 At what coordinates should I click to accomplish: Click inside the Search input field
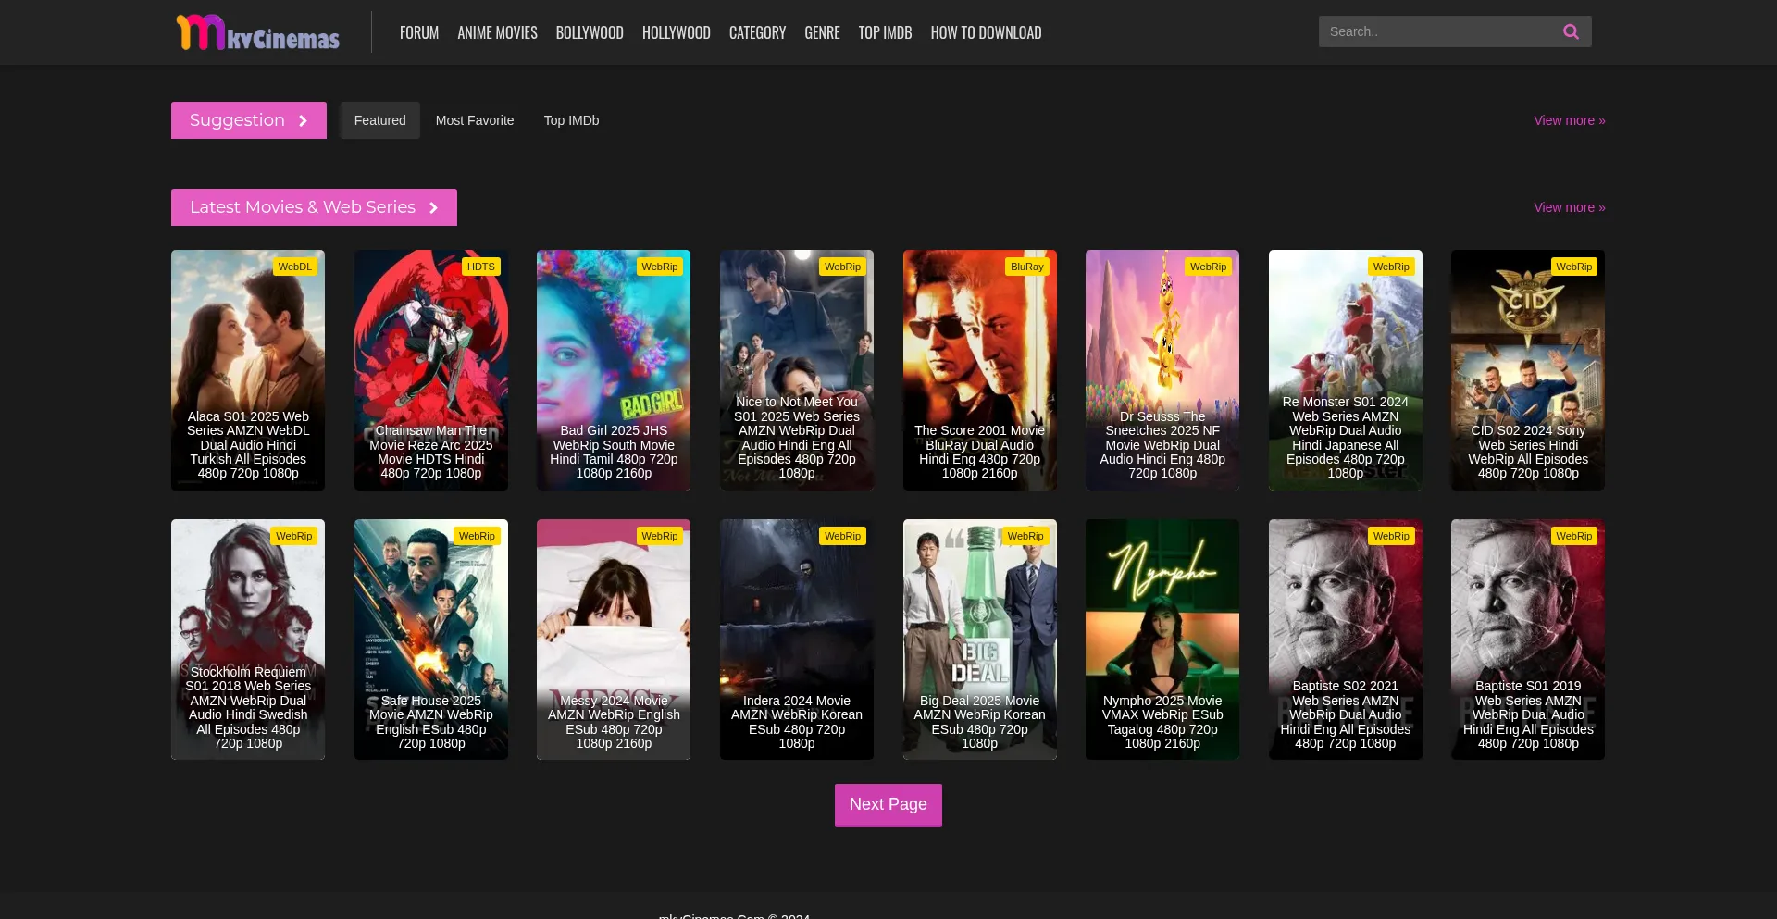tap(1435, 31)
